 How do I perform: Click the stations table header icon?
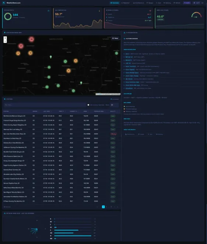pyautogui.click(x=5, y=99)
